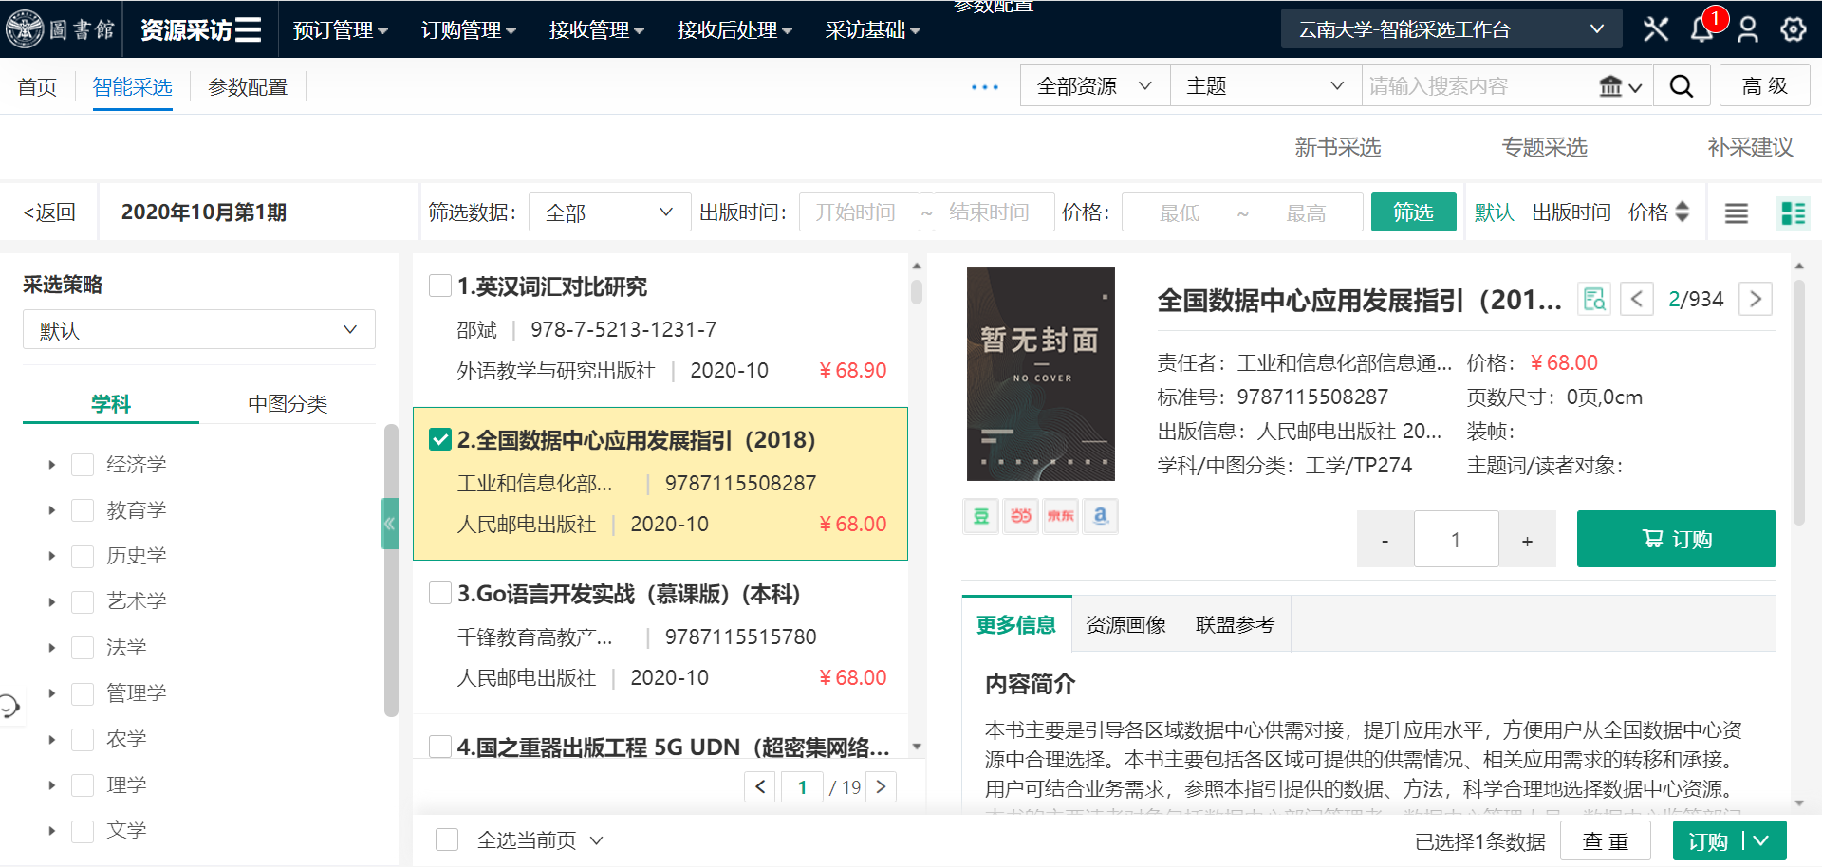Toggle the 全选当前页 checkbox
Screen dimensions: 1822x867
(x=447, y=840)
